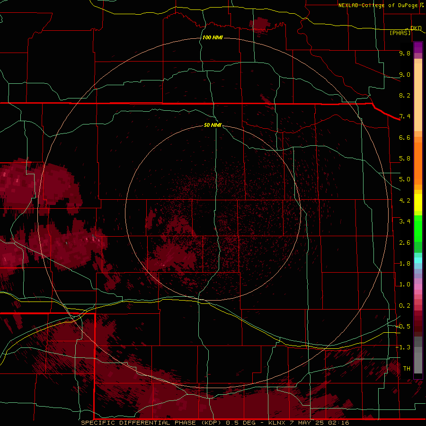
Task: Click the NEXLAB-College of DuPage label
Action: (x=378, y=5)
